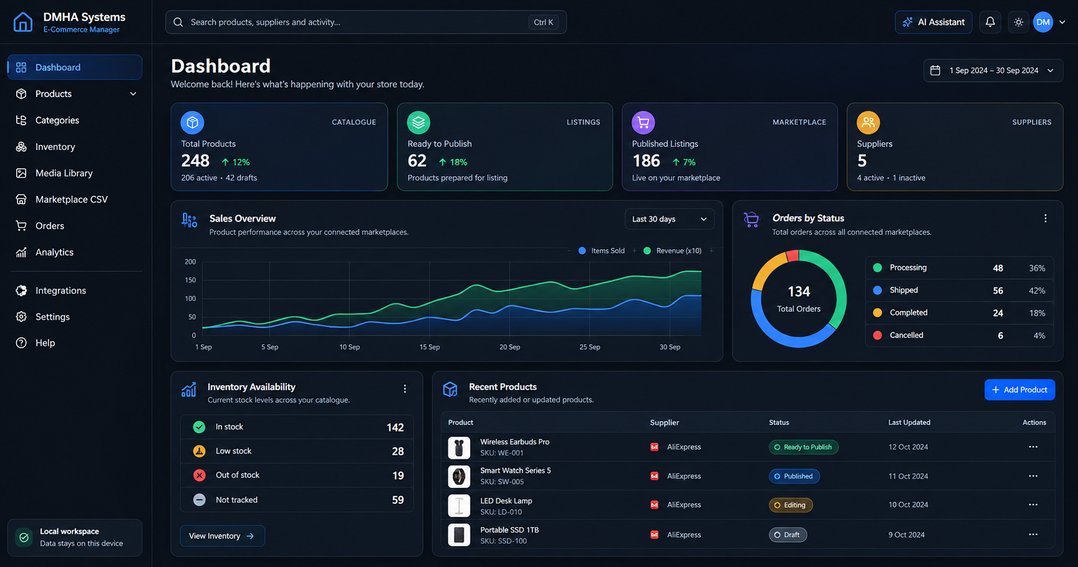Open the Last 30 days dropdown

[x=670, y=219]
